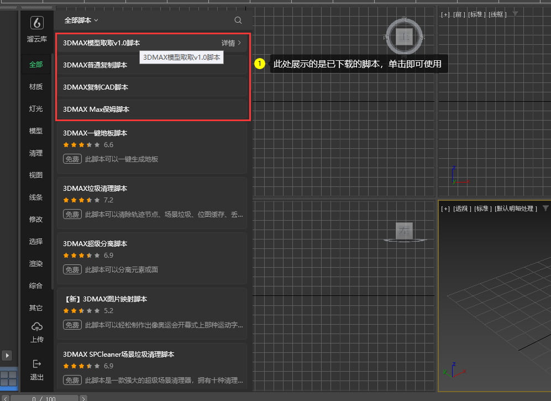Click the 上传 cloud upload icon
Screen dimensions: 551x401
pyautogui.click(x=37, y=326)
